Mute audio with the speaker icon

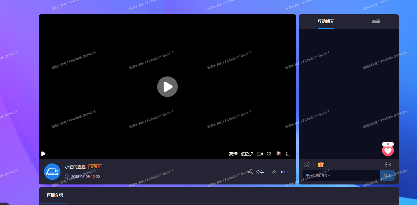[x=269, y=154]
